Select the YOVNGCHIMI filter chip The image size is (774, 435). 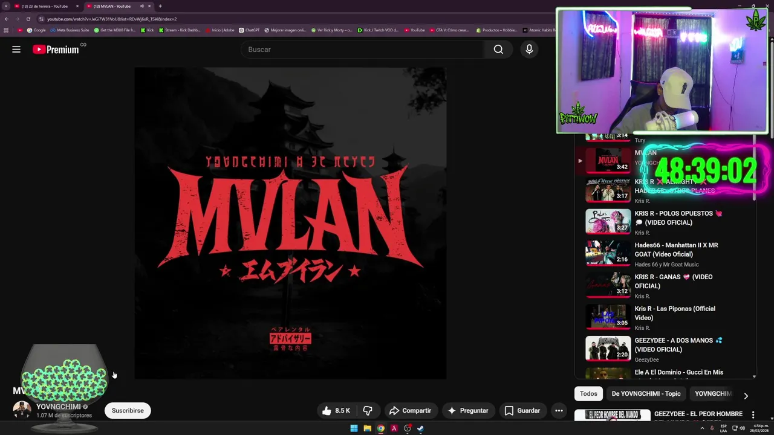(x=713, y=394)
